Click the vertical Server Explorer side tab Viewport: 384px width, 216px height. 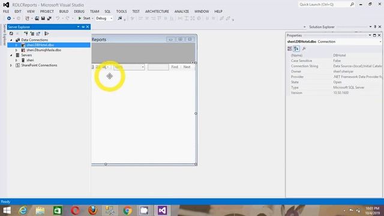(4, 35)
